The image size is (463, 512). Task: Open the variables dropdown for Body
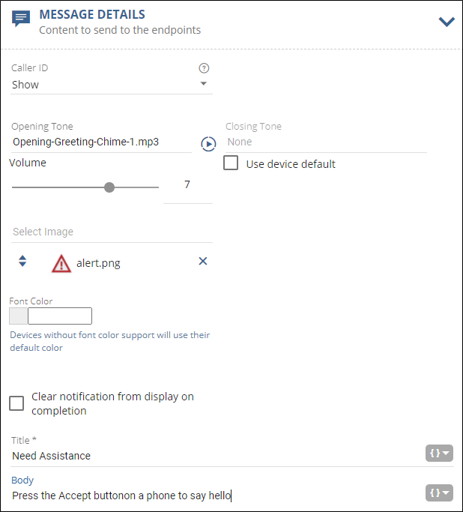coord(440,493)
